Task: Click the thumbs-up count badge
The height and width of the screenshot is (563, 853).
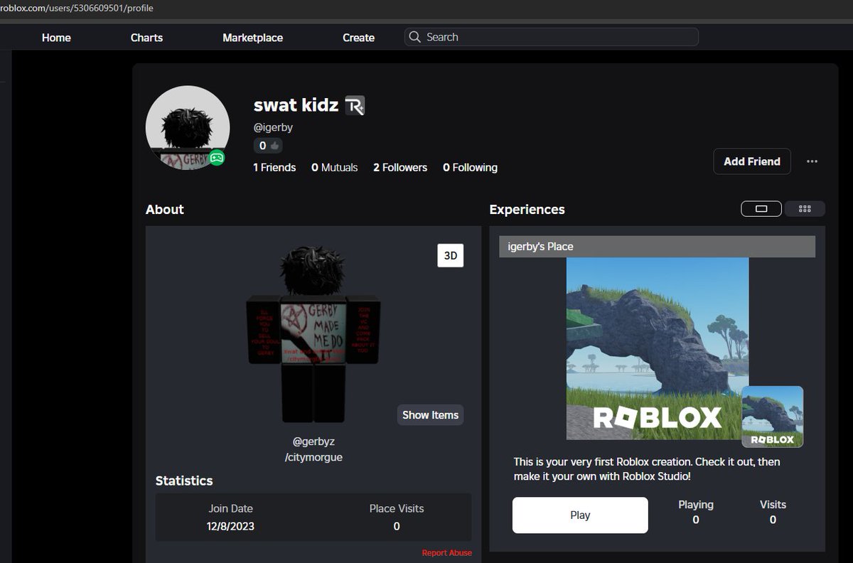Action: (269, 145)
